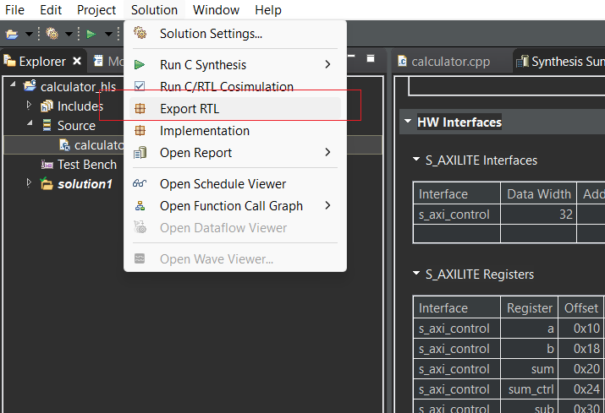The height and width of the screenshot is (413, 605).
Task: Maximize the Explorer panel
Action: [371, 58]
